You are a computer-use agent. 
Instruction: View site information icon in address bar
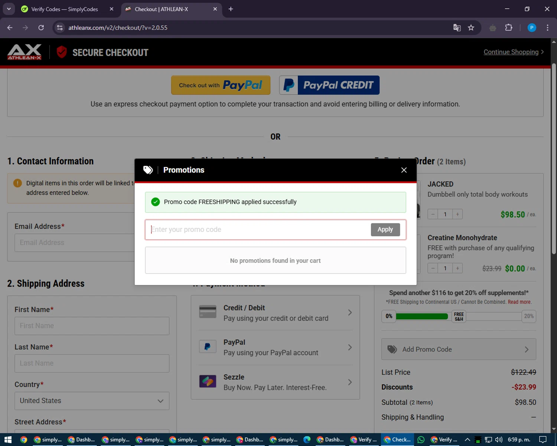[x=60, y=28]
